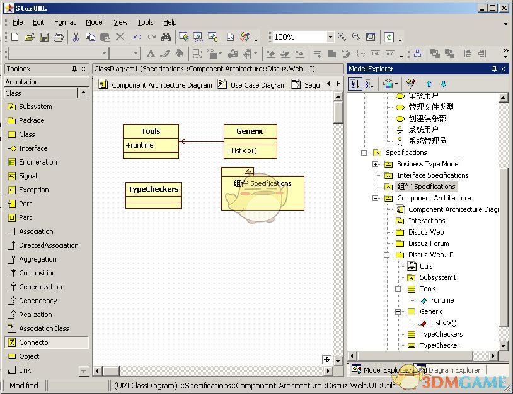The image size is (513, 394).
Task: Pin the Model Explorer panel
Action: [495, 69]
